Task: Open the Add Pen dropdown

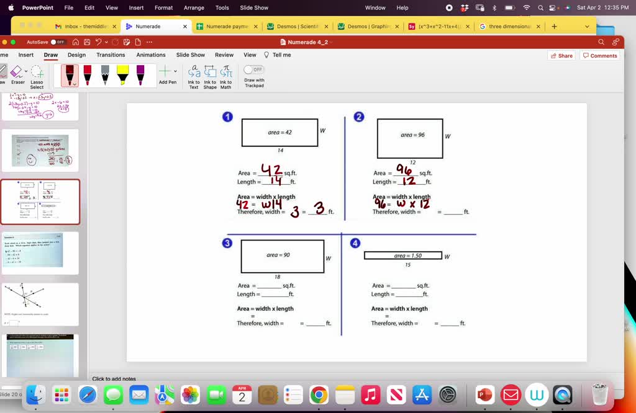Action: point(175,70)
